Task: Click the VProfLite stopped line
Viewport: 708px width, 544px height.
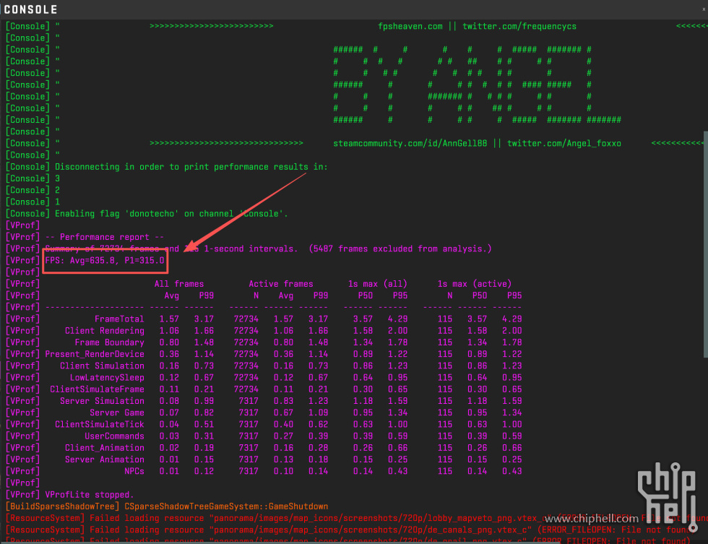Action: [90, 495]
